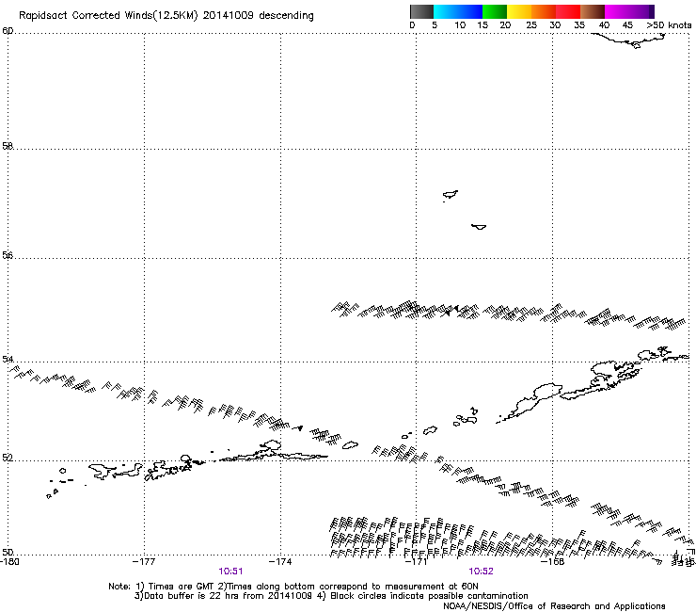Click latitude label 54
Screen dimensions: 696x612
point(8,359)
